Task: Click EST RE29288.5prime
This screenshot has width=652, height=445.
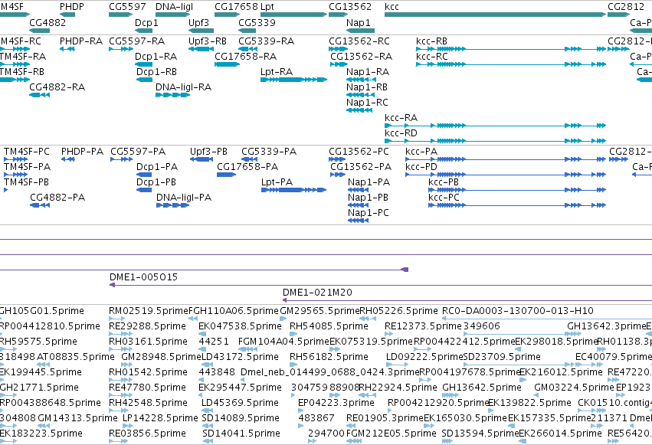Action: tap(120, 334)
